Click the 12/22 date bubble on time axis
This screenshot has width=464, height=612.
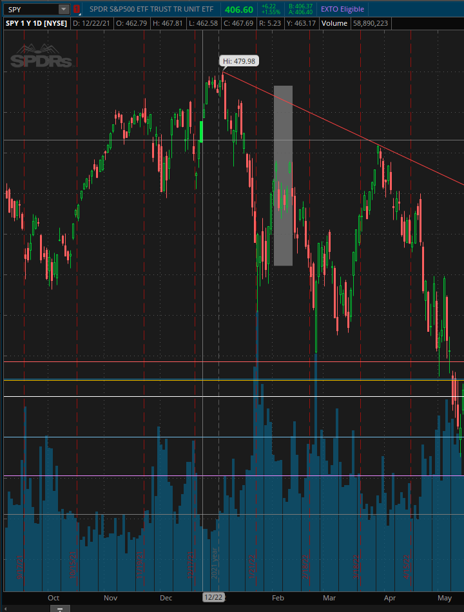213,597
